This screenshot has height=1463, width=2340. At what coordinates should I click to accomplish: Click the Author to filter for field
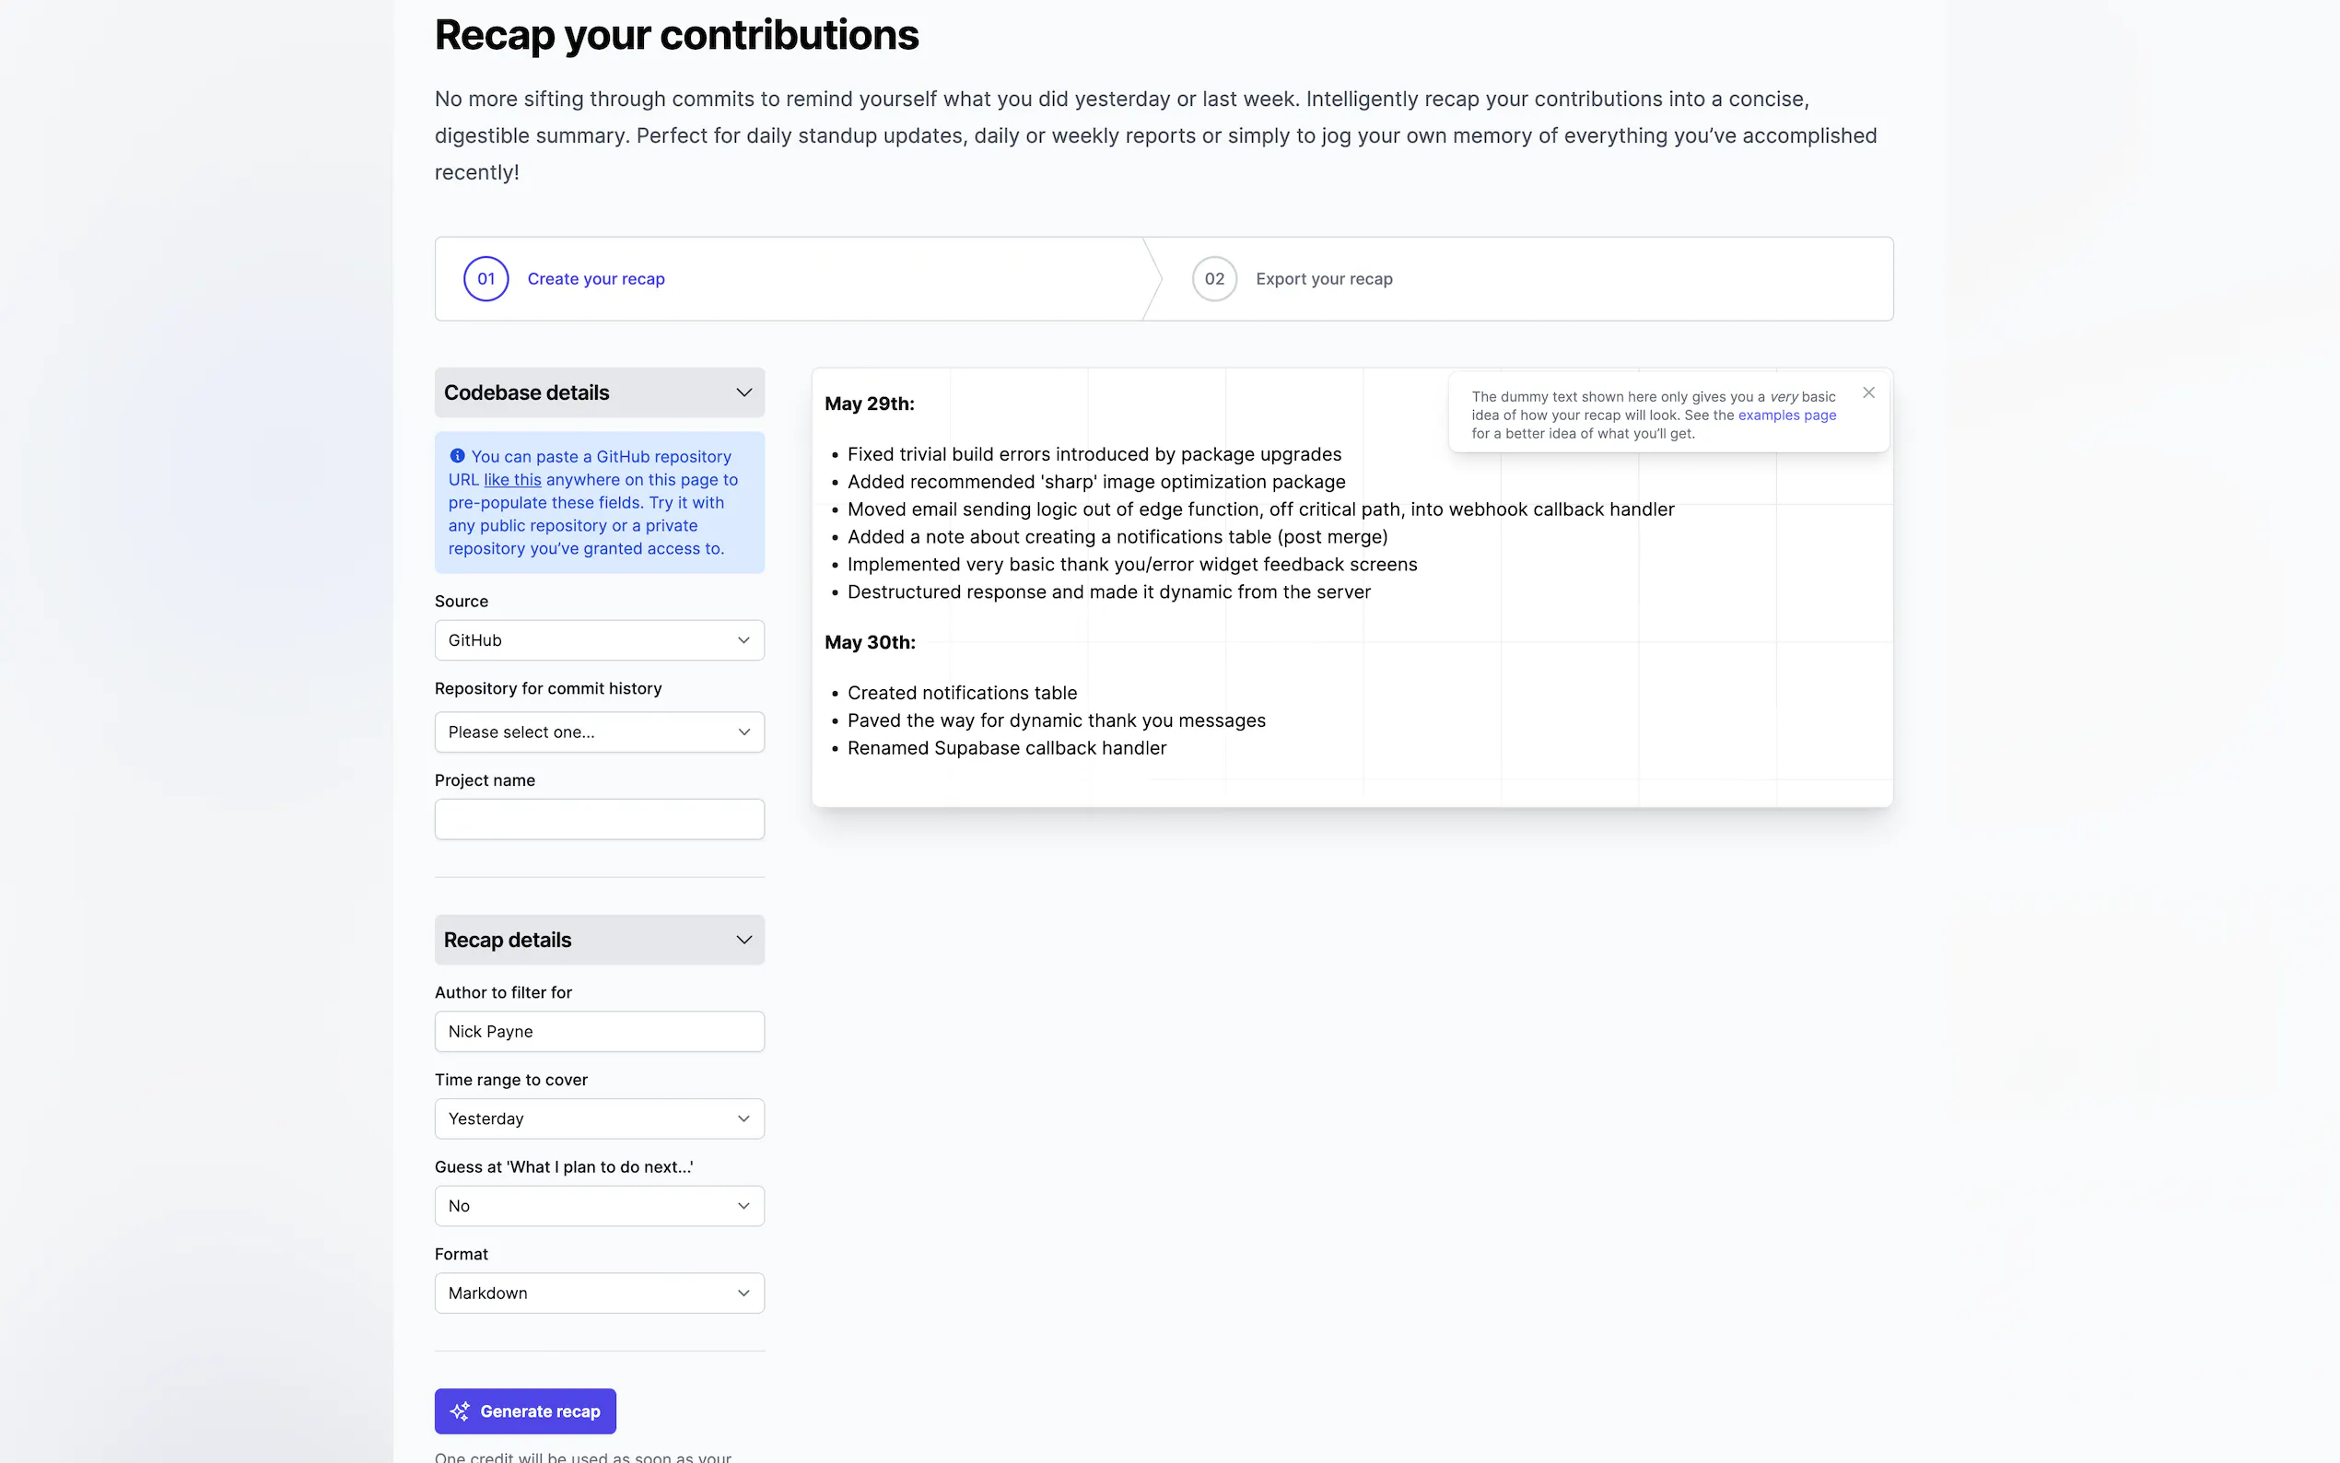(x=599, y=1032)
